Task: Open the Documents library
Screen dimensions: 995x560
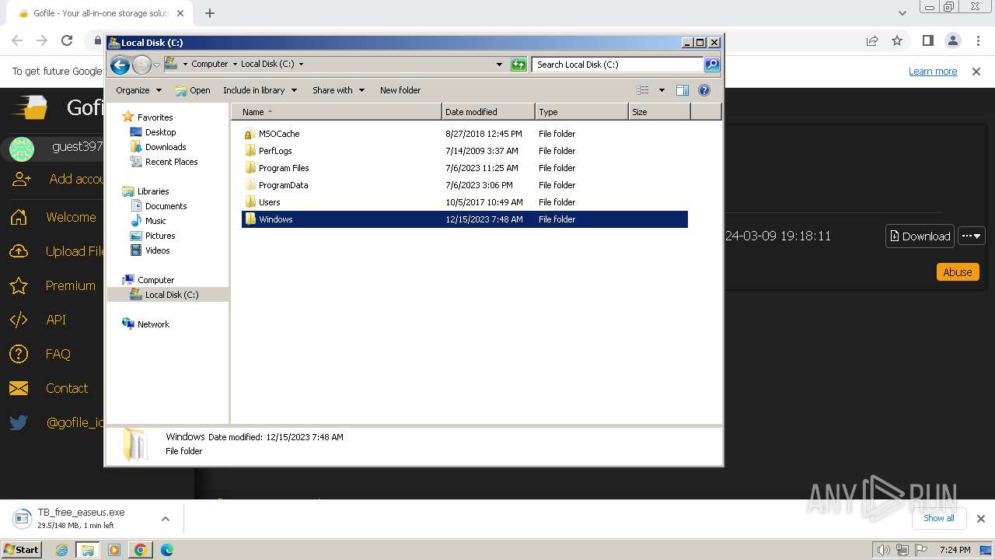Action: 166,206
